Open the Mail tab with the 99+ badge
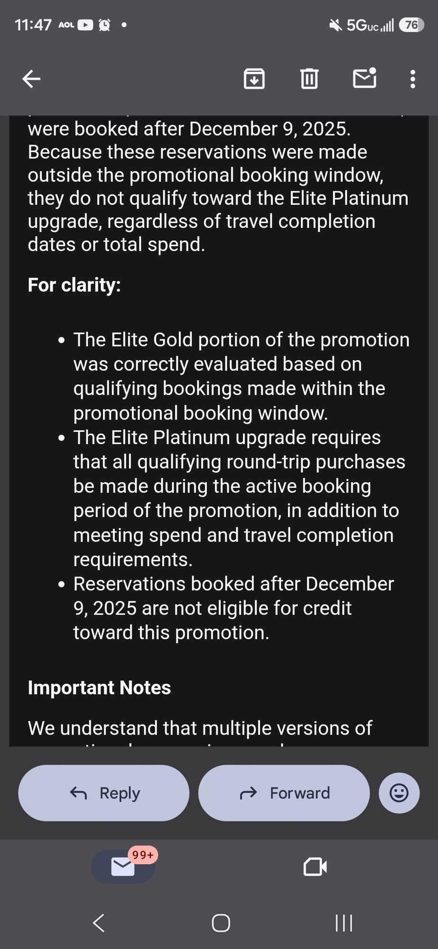This screenshot has width=438, height=949. (x=123, y=866)
